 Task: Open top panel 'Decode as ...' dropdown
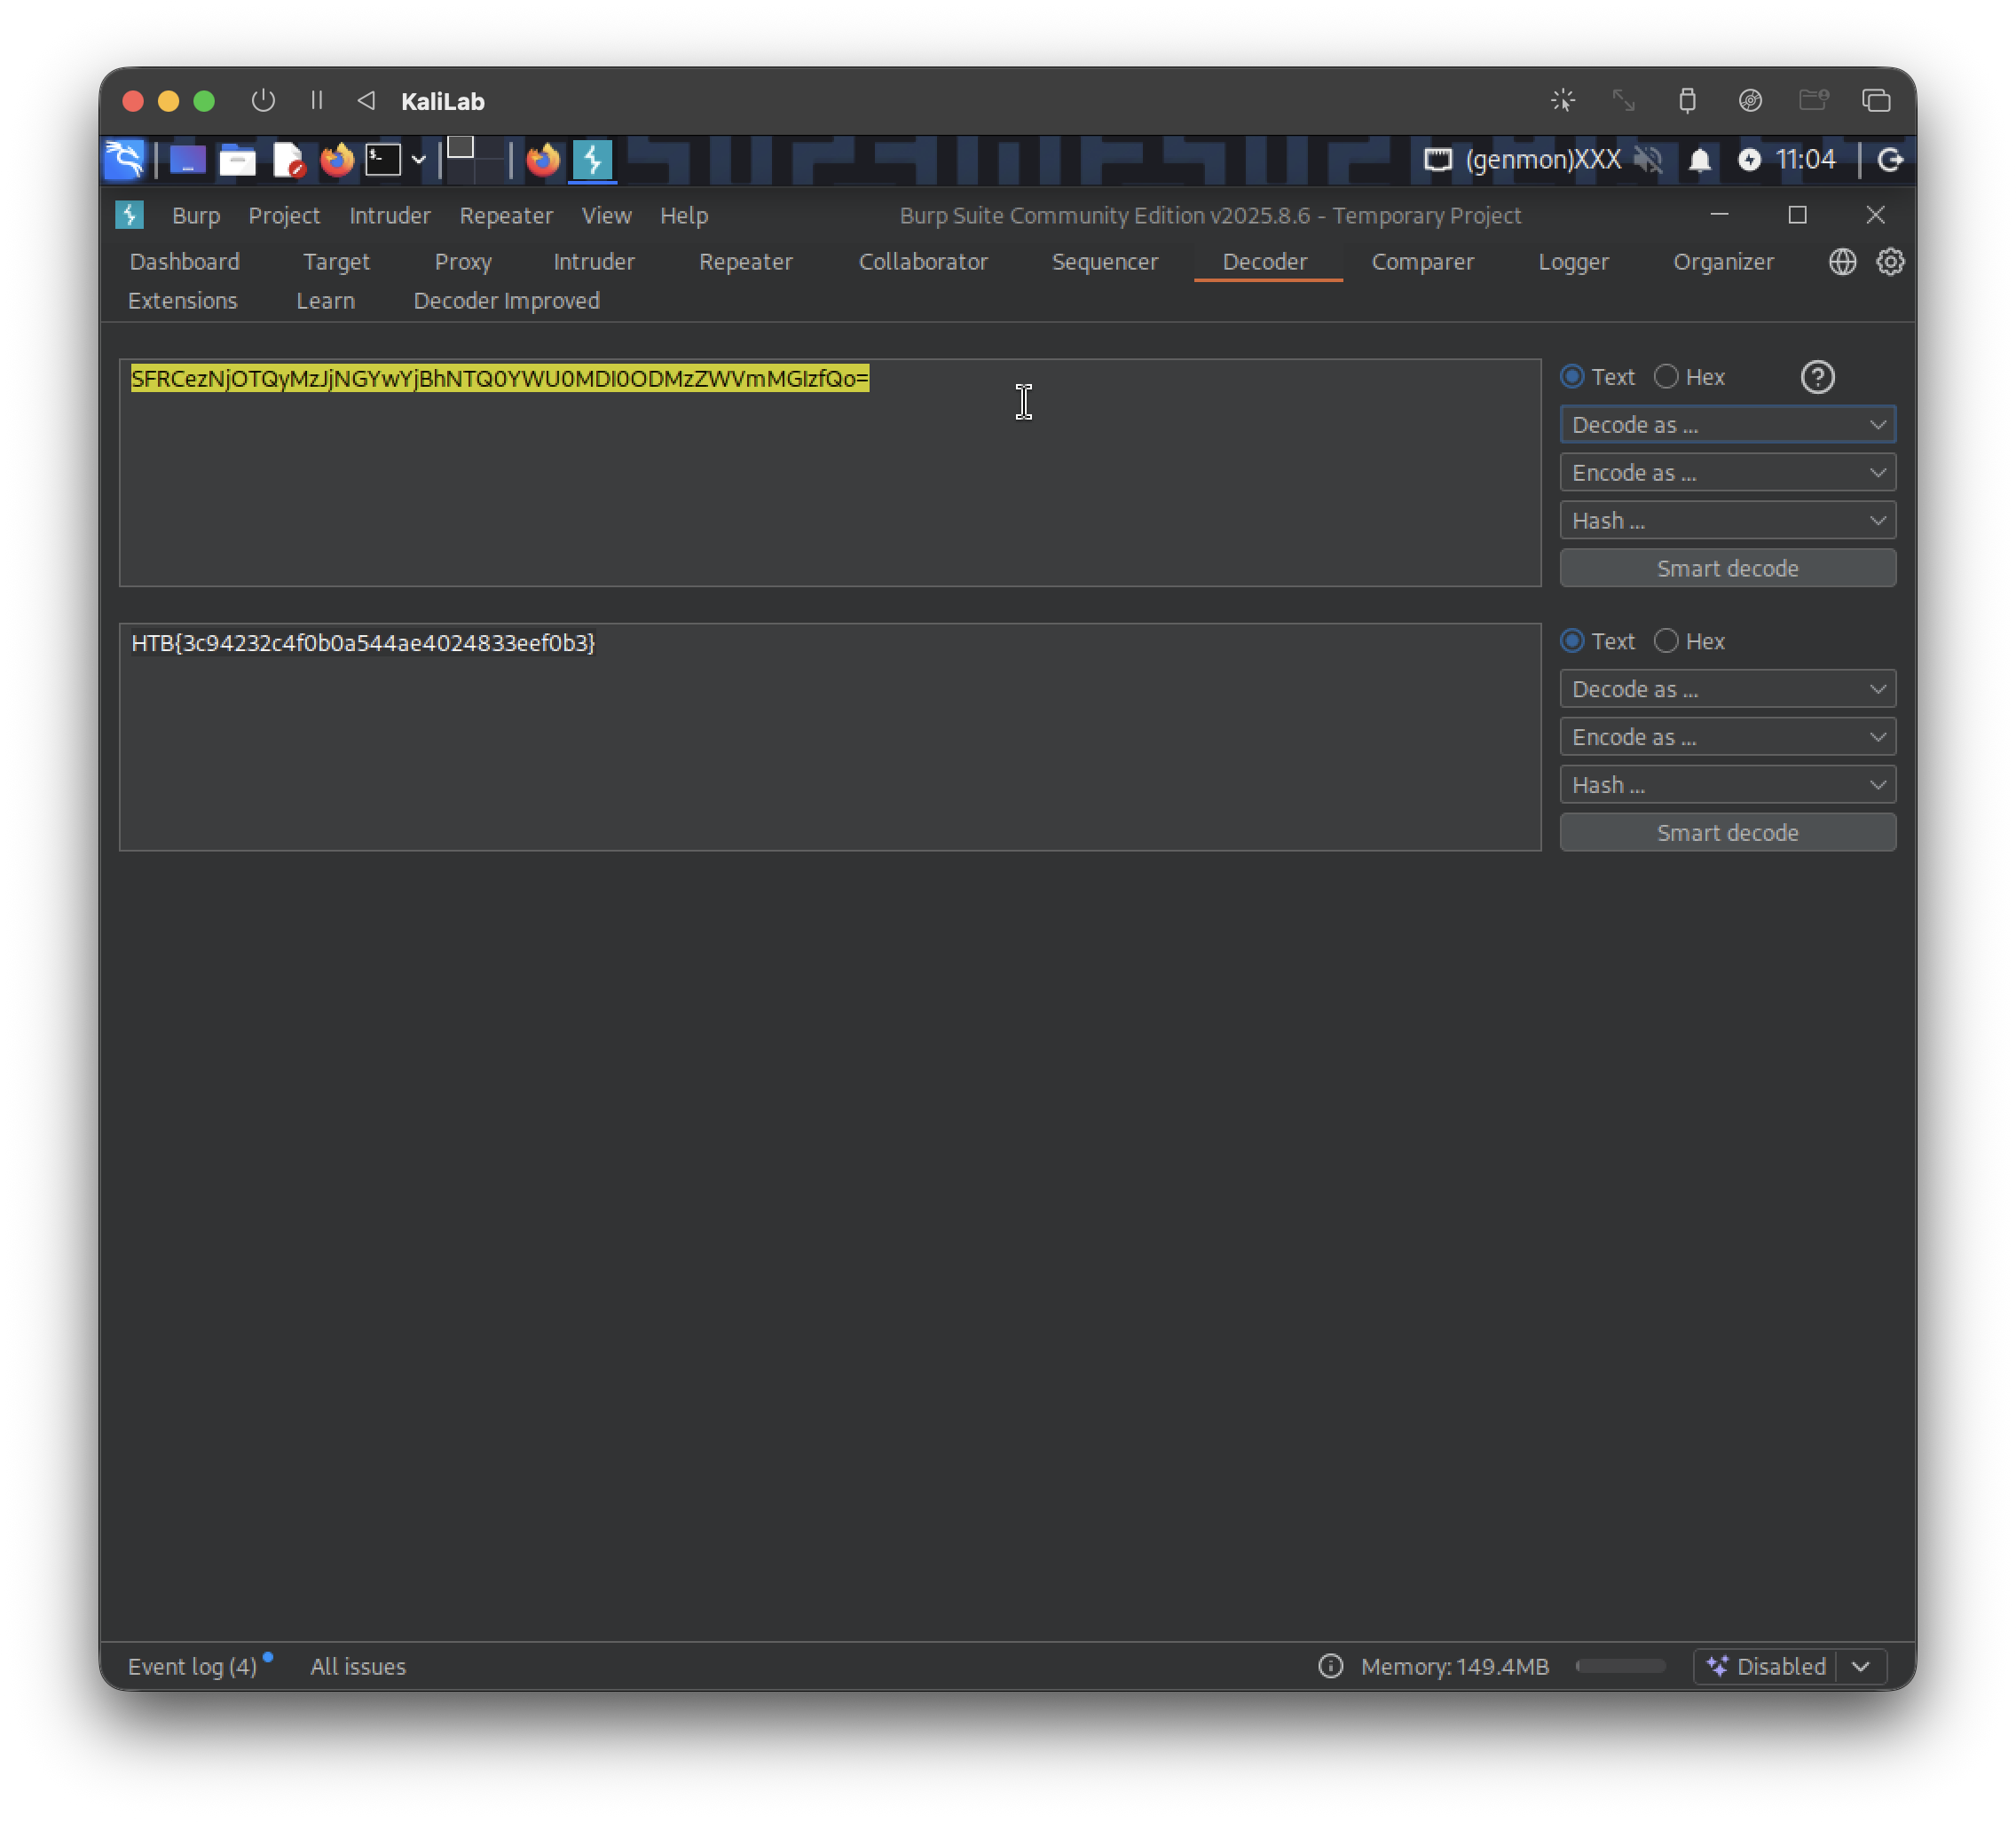pyautogui.click(x=1727, y=425)
